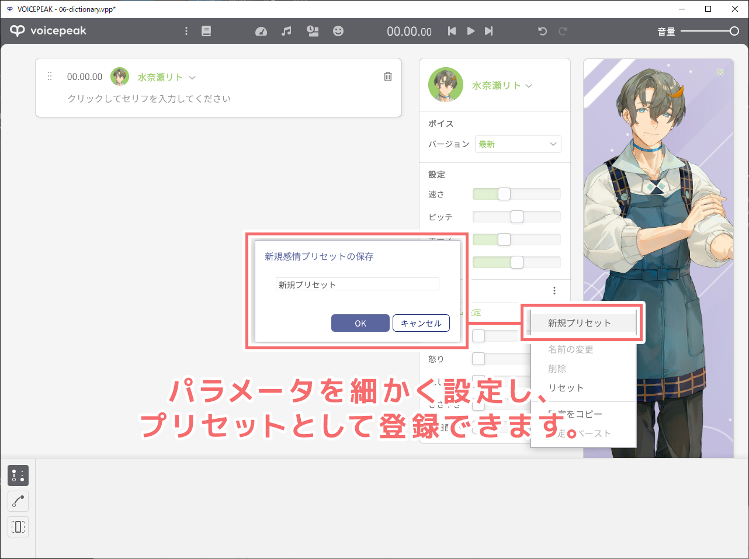Click the line's 水奈瀬リト avatar

[x=120, y=77]
